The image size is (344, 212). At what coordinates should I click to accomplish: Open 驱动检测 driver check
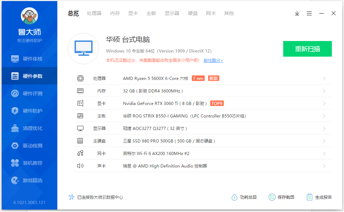(30, 146)
